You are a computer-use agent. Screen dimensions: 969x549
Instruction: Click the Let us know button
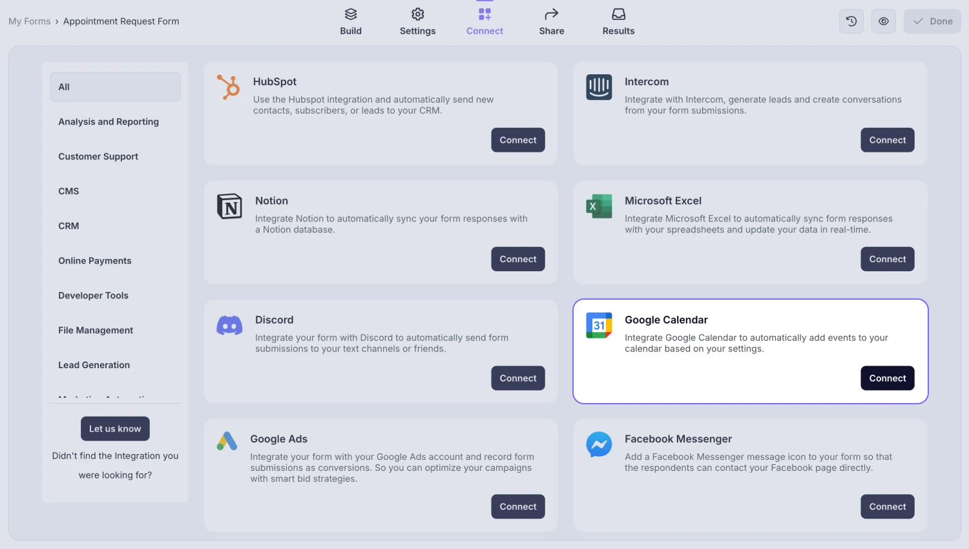115,429
